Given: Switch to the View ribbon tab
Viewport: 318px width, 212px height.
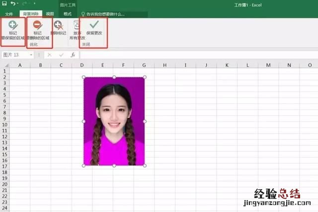Looking at the screenshot, I should 50,14.
